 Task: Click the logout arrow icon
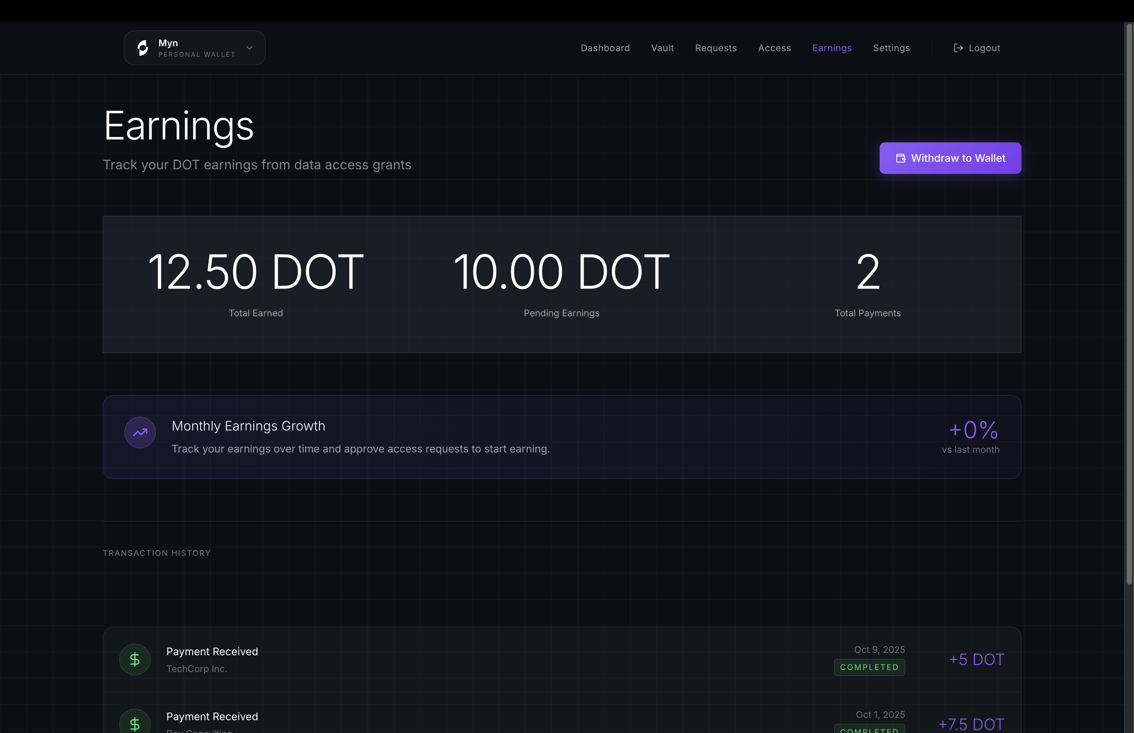pyautogui.click(x=958, y=48)
